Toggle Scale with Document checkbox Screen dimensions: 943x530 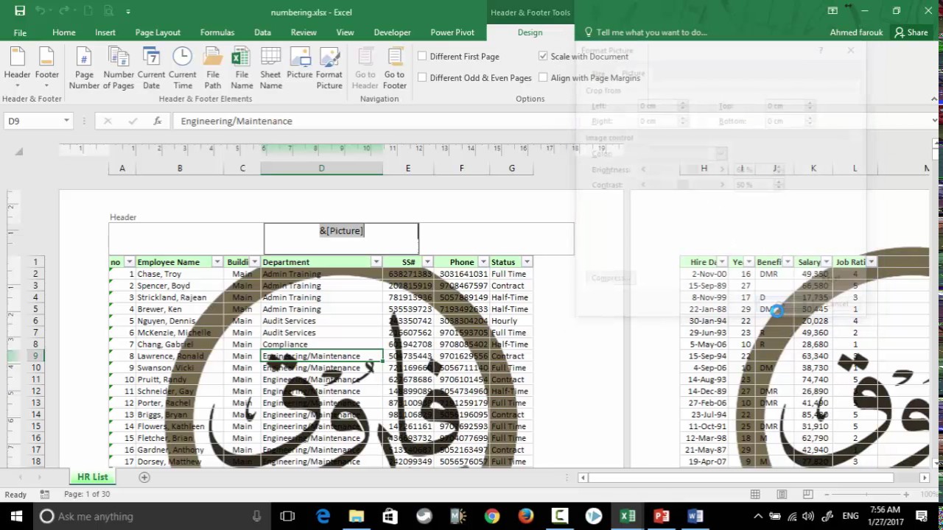[x=543, y=56]
